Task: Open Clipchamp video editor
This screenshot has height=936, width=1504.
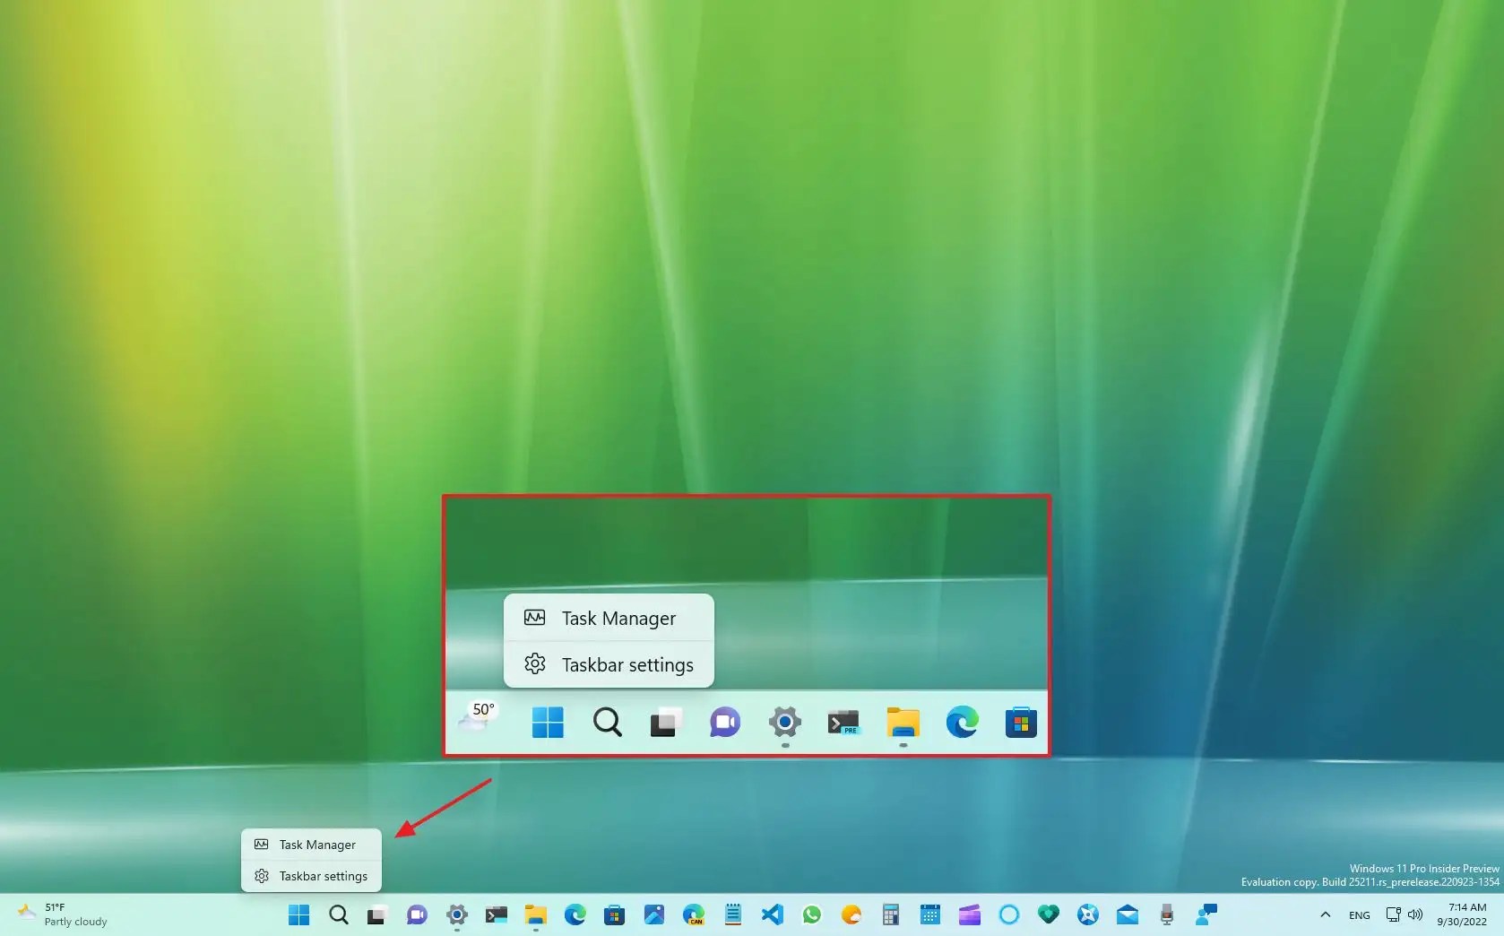Action: (969, 915)
